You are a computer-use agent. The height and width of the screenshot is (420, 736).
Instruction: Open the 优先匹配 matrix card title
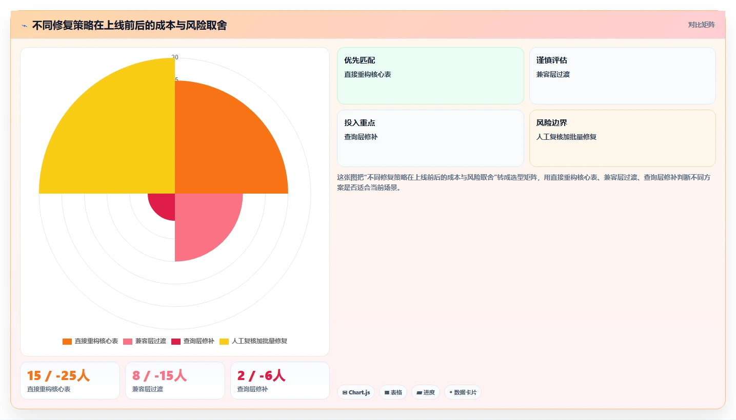360,60
